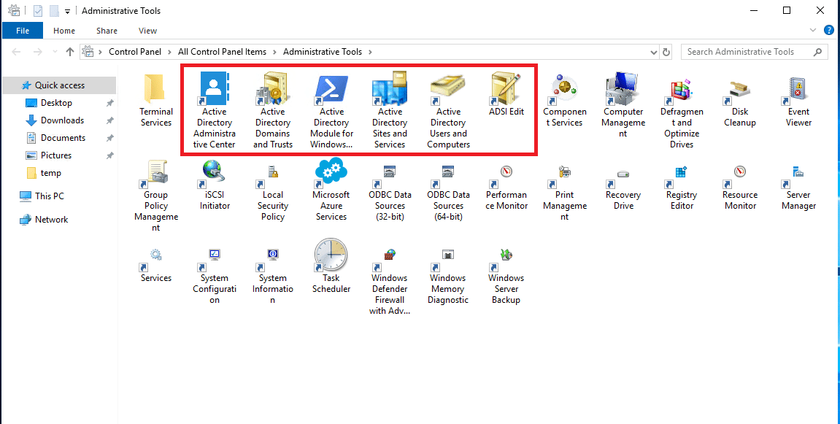Expand breadcrumb arrow after Control Panel
The width and height of the screenshot is (840, 424).
coord(169,52)
